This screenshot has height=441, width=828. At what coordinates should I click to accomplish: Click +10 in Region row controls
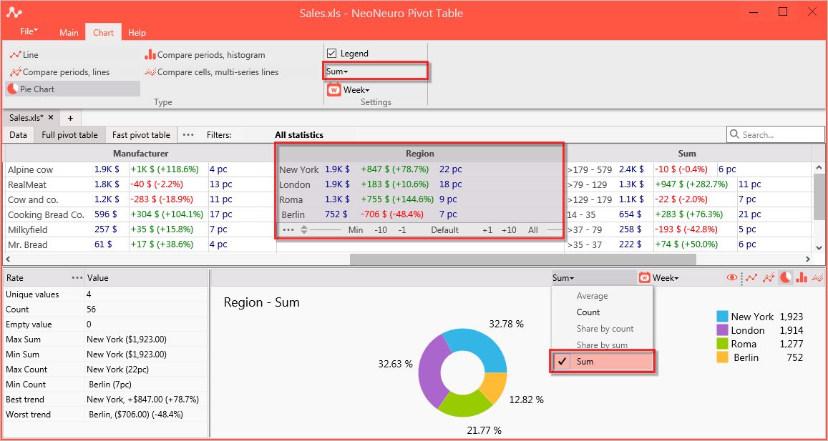pos(509,230)
